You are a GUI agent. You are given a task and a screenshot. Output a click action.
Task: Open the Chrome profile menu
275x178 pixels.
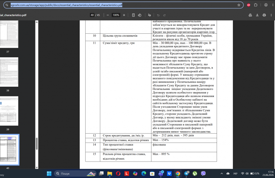pos(266,5)
